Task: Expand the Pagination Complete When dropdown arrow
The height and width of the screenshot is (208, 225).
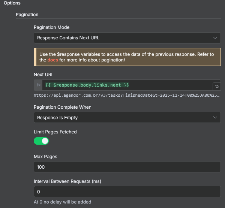Action: pos(215,117)
